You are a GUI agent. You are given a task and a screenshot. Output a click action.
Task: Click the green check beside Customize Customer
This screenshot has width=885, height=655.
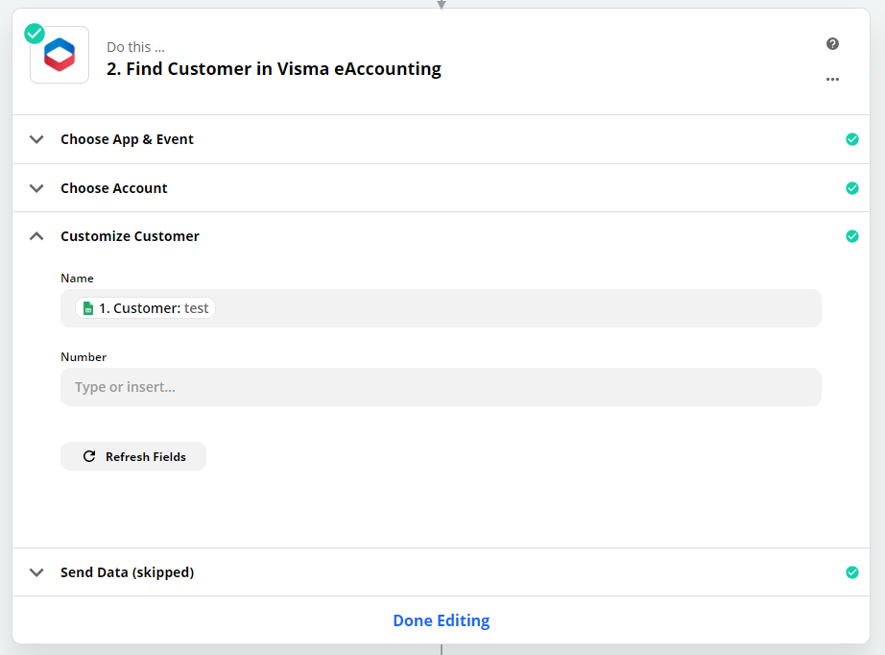click(852, 236)
